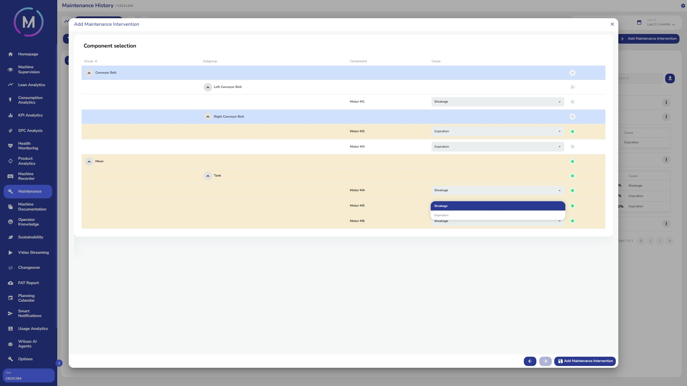The width and height of the screenshot is (687, 386).
Task: Open Planning Calendar from sidebar
Action: pyautogui.click(x=26, y=298)
